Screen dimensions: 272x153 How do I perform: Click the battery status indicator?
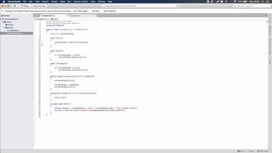[x=243, y=2]
